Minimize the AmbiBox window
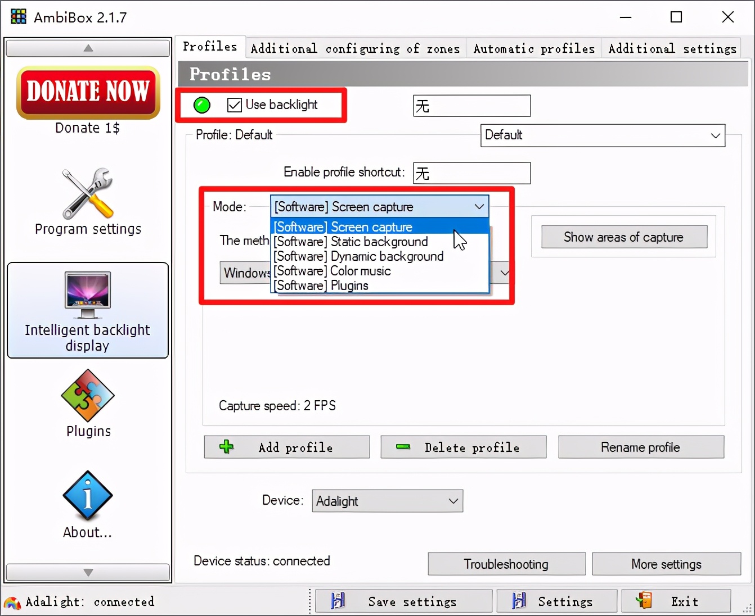This screenshot has height=616, width=755. 626,17
